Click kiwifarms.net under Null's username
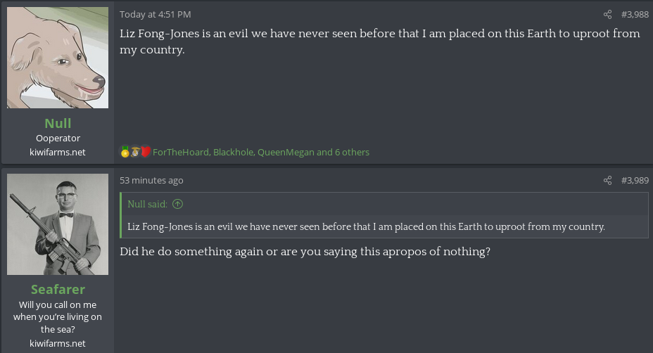This screenshot has width=653, height=353. pos(58,152)
